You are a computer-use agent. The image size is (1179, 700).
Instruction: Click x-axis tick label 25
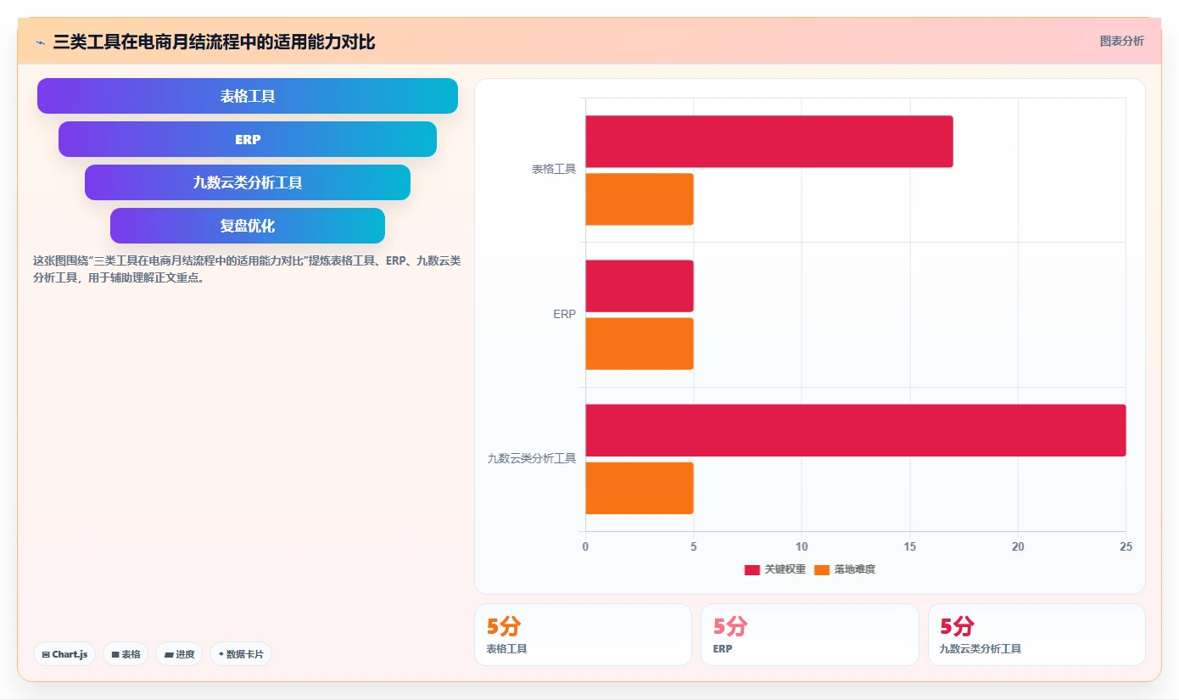pyautogui.click(x=1126, y=547)
